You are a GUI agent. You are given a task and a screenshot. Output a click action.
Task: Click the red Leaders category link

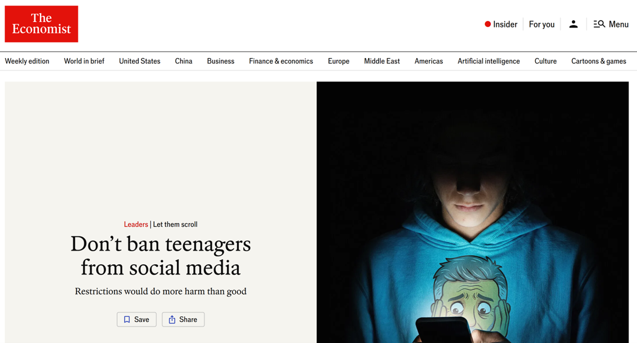point(136,225)
